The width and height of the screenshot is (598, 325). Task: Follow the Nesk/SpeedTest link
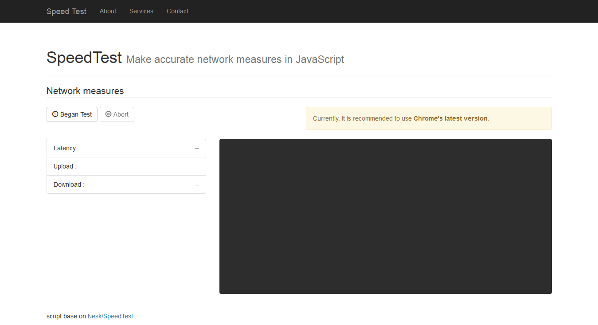110,316
